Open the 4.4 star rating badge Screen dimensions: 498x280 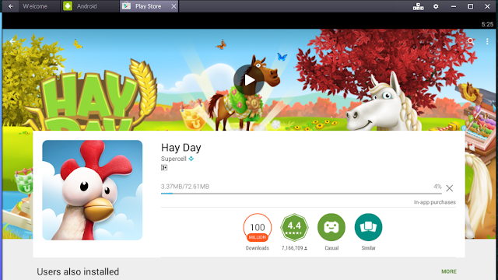[x=294, y=227]
